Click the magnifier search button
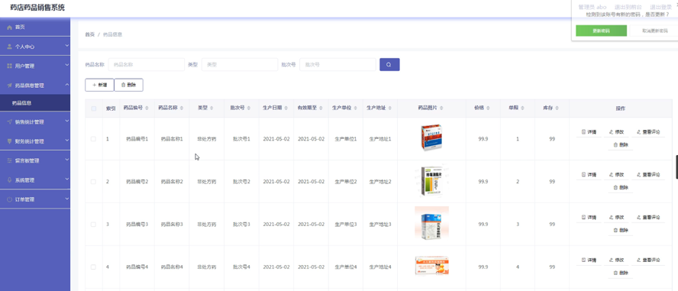This screenshot has height=291, width=678. point(389,64)
